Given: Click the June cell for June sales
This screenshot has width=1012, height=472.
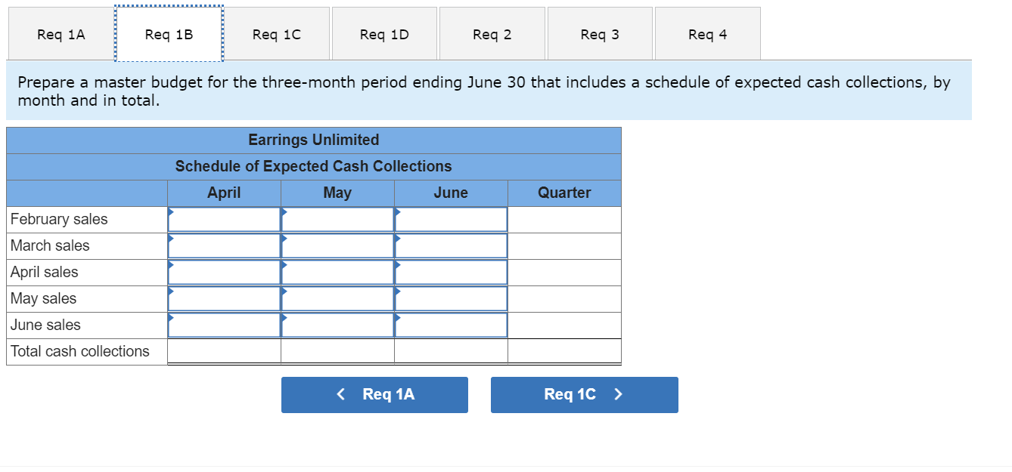Looking at the screenshot, I should coord(450,325).
